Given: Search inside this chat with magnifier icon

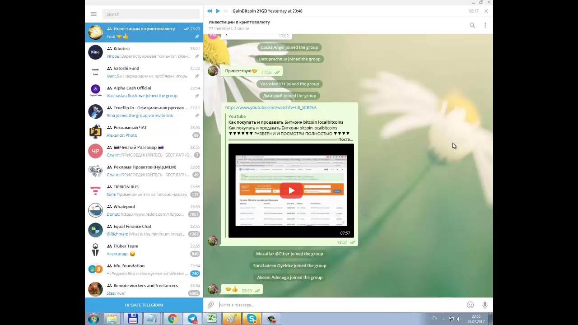Looking at the screenshot, I should click(472, 25).
